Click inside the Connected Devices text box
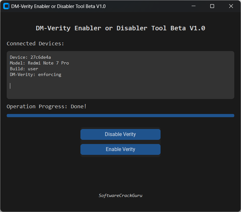Viewport: 241px width, 212px height. [120, 75]
